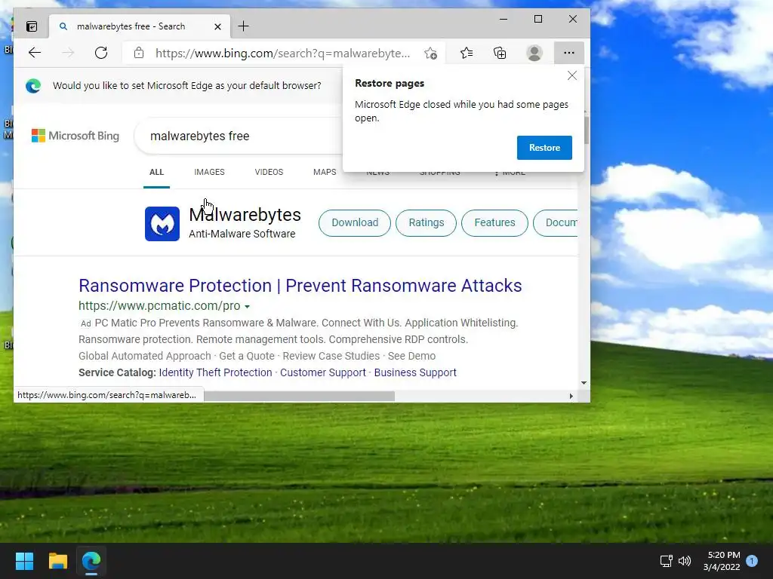This screenshot has height=579, width=773.
Task: Close the malwarebytes free search tab
Action: 217,26
